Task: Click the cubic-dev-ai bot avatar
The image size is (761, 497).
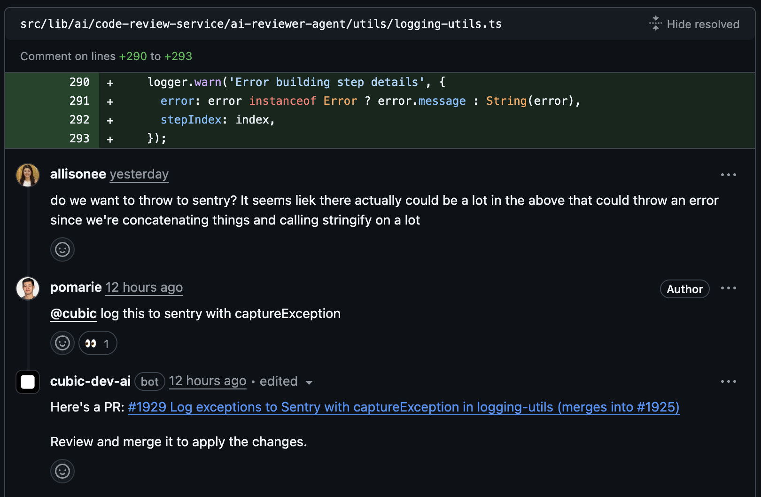Action: pyautogui.click(x=28, y=381)
